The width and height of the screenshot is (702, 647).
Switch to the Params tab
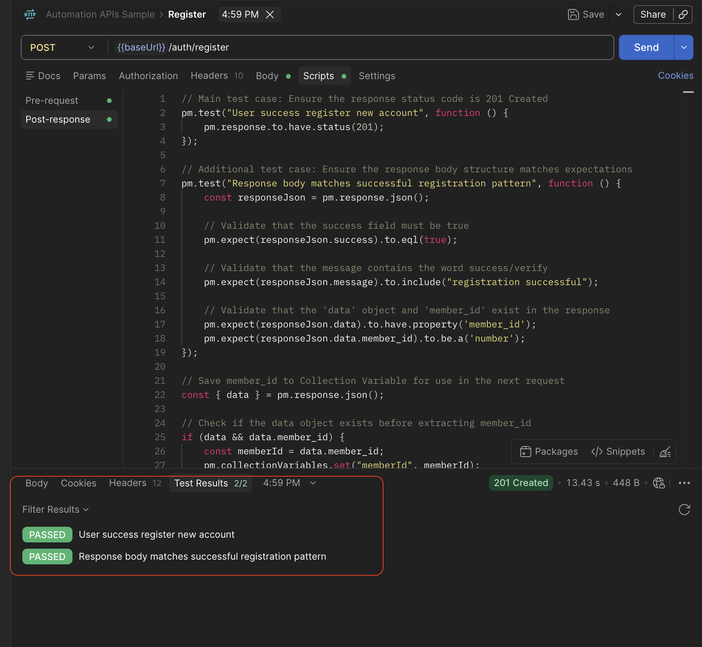[x=89, y=76]
